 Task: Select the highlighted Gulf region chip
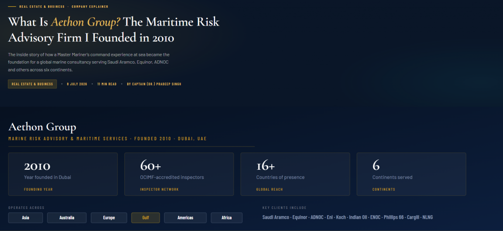coord(145,218)
